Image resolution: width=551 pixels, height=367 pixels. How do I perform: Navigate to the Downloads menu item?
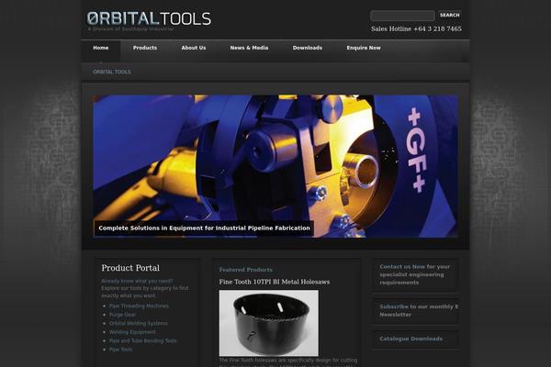[x=308, y=48]
